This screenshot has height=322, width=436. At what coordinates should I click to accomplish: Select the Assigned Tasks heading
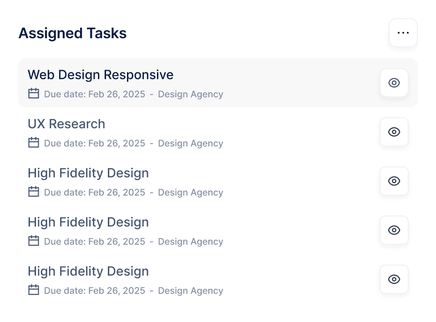[72, 33]
